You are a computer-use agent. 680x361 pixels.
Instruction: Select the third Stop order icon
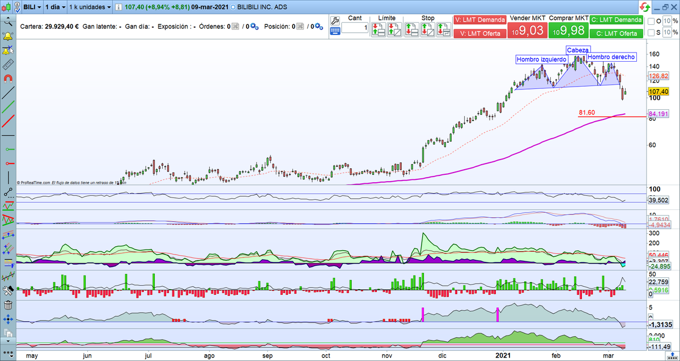(x=444, y=31)
